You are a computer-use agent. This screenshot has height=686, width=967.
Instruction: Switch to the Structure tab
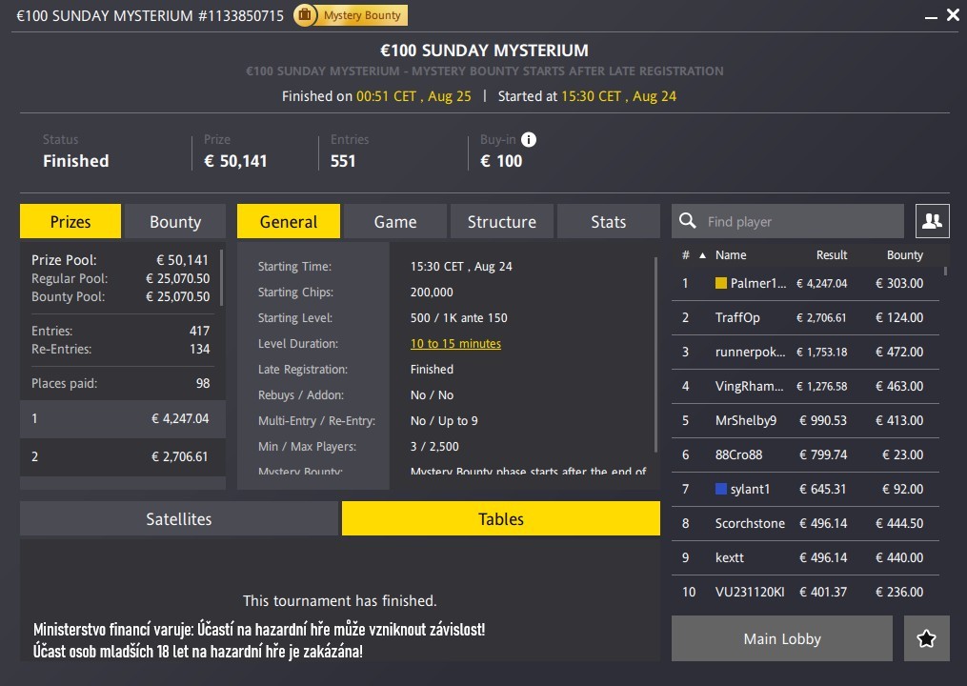pyautogui.click(x=501, y=220)
